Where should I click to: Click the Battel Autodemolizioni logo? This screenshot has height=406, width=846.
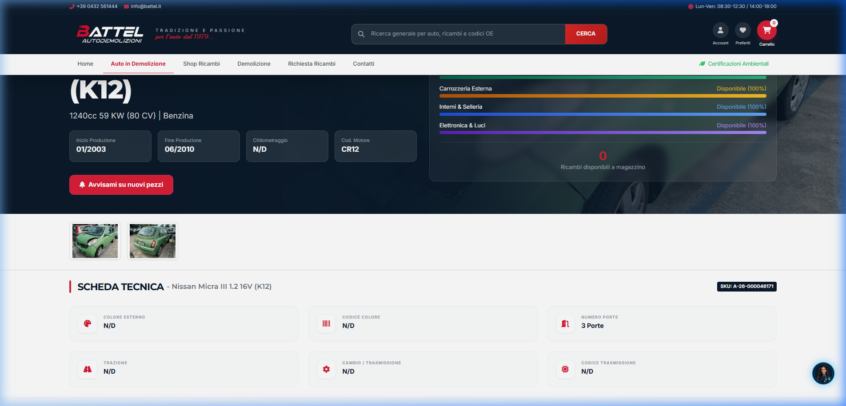[x=110, y=34]
